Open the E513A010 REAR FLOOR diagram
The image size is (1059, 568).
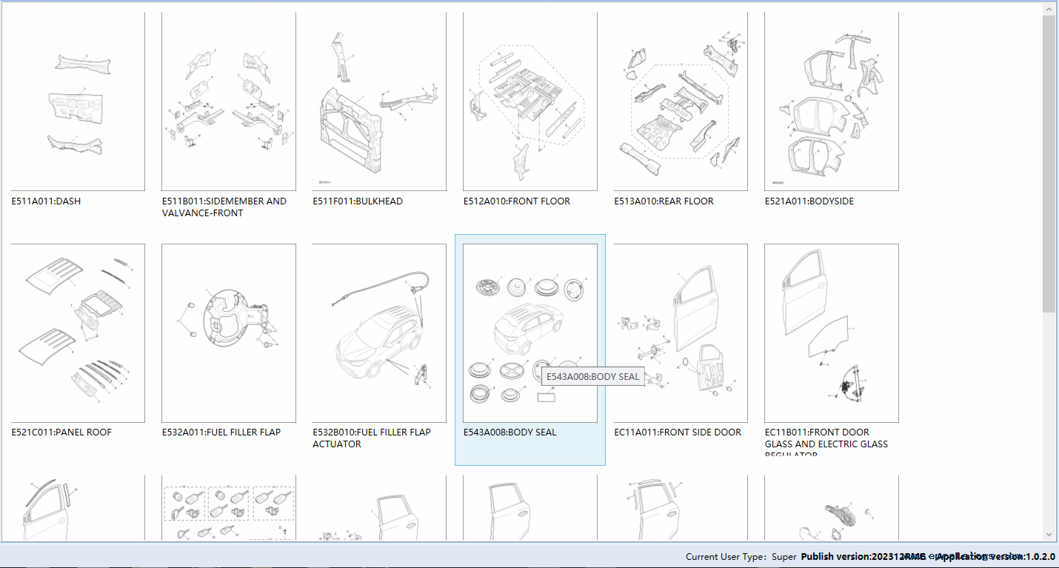click(x=681, y=101)
